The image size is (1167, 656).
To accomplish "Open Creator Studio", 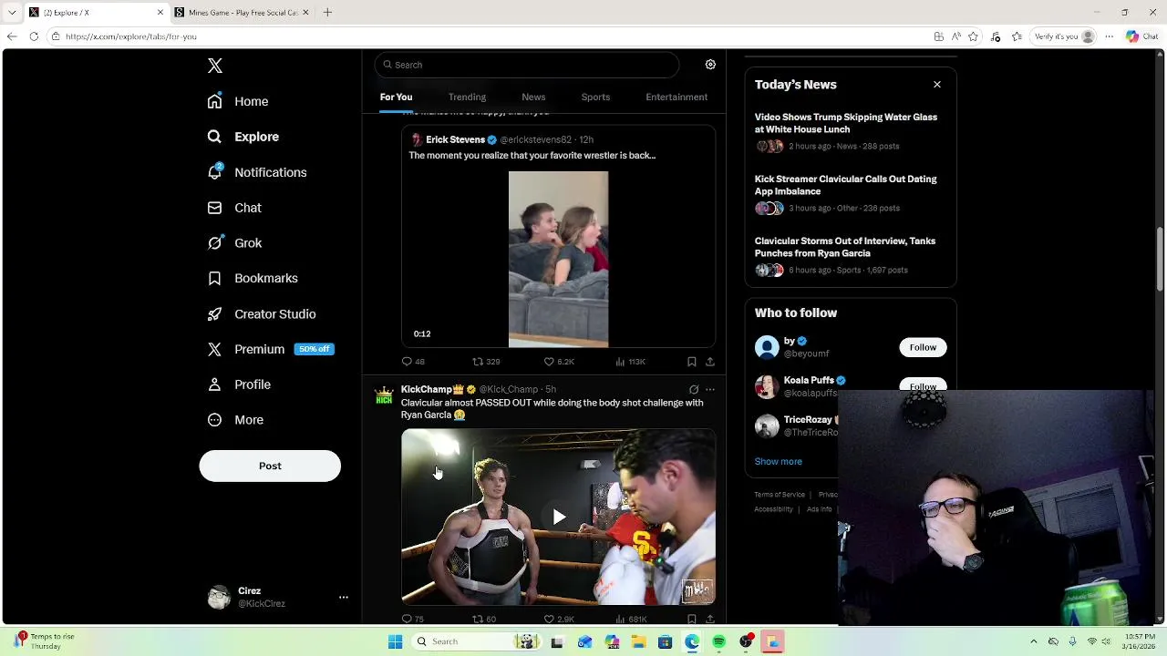I will pyautogui.click(x=262, y=313).
